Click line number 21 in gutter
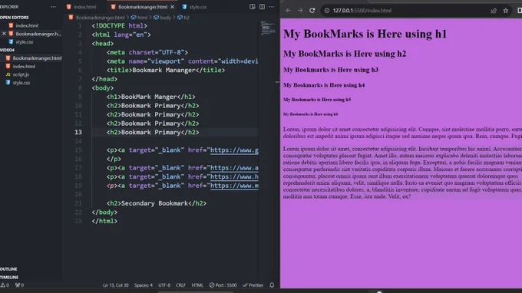The width and height of the screenshot is (522, 293). click(78, 203)
